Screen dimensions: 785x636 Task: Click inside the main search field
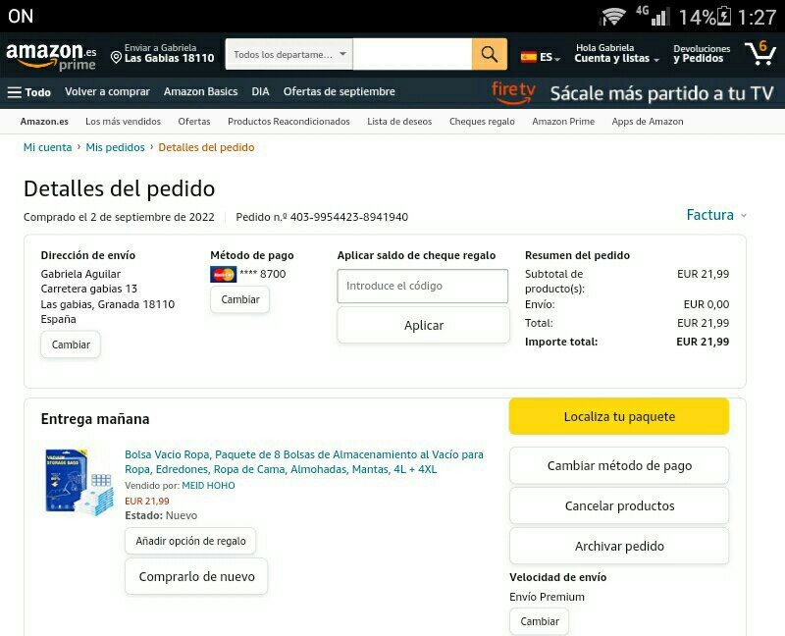(412, 54)
